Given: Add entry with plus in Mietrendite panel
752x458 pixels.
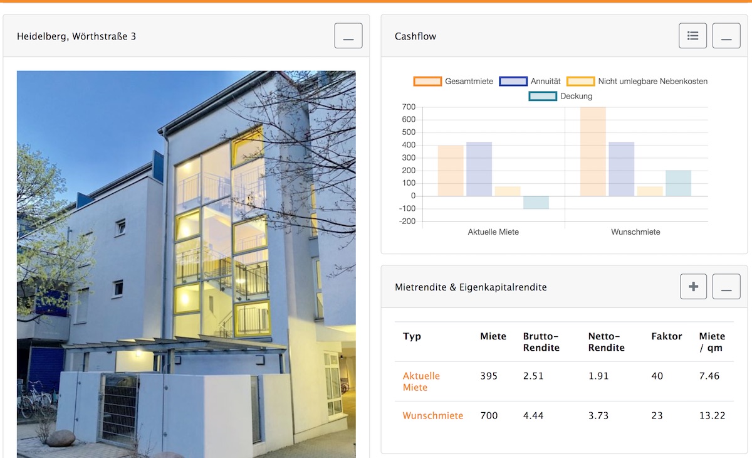Looking at the screenshot, I should (x=693, y=287).
